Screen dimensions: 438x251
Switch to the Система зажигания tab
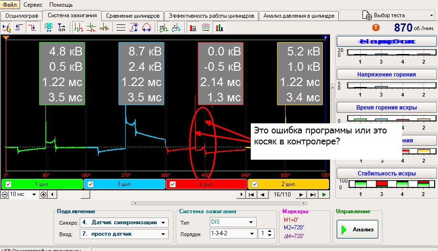pos(72,15)
